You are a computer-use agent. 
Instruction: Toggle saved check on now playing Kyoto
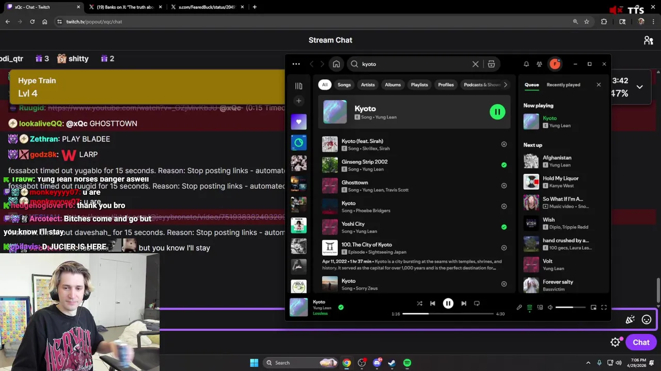pyautogui.click(x=341, y=307)
